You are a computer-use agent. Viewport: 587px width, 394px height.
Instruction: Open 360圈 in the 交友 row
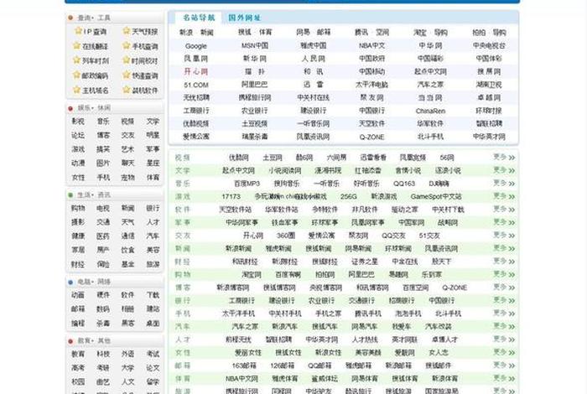point(286,236)
